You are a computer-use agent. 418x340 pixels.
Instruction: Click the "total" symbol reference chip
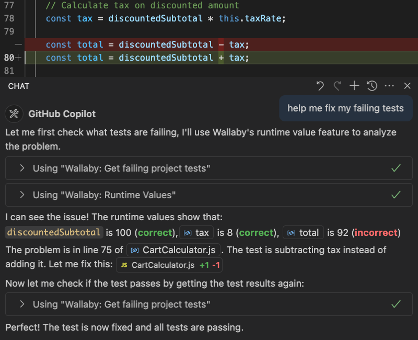point(303,232)
